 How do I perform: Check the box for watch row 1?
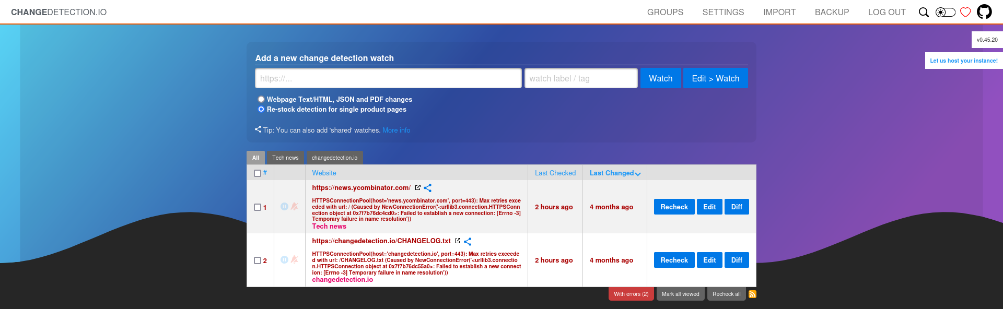(x=258, y=207)
